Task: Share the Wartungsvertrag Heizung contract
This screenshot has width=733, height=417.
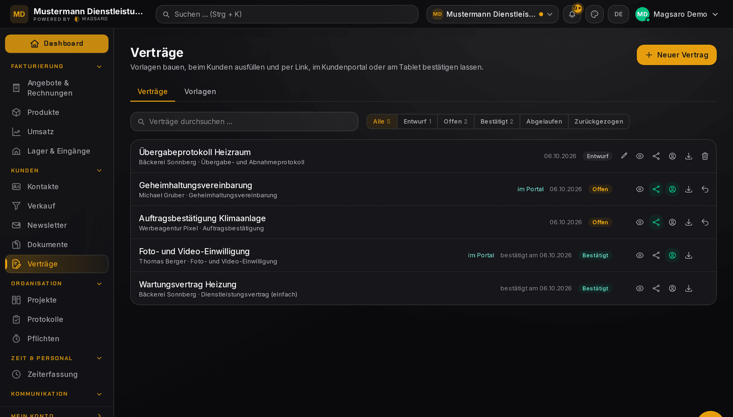Action: tap(656, 288)
